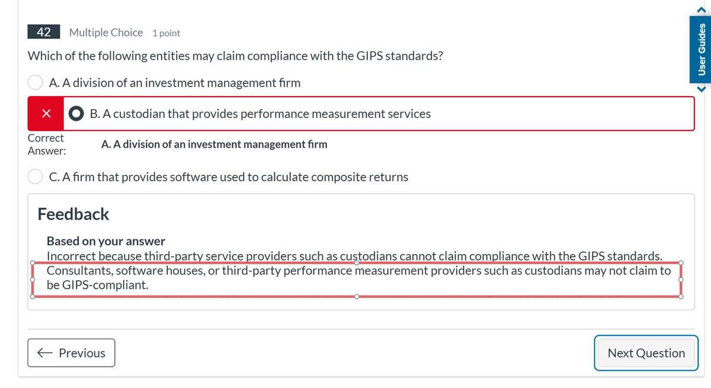This screenshot has width=711, height=388.
Task: Click the Feedback heading
Action: point(73,214)
